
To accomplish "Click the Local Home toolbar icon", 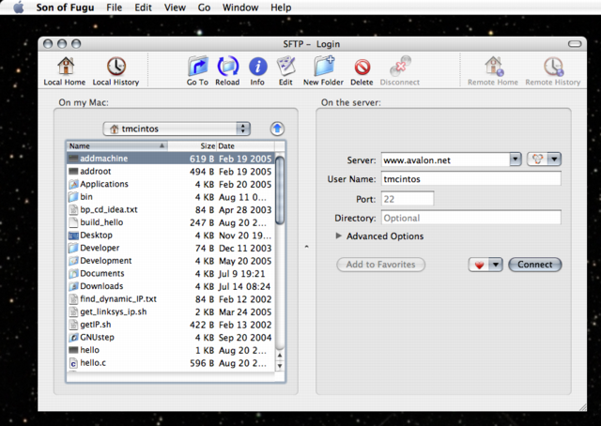I will click(65, 66).
